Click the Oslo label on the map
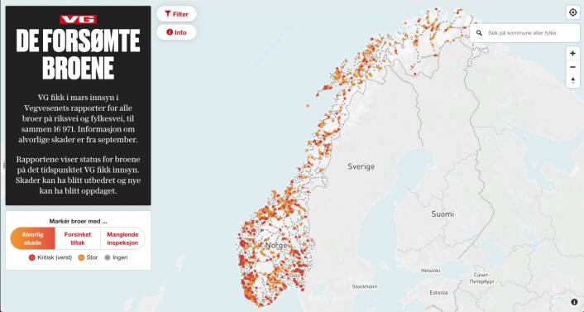This screenshot has height=312, width=584. [x=294, y=276]
